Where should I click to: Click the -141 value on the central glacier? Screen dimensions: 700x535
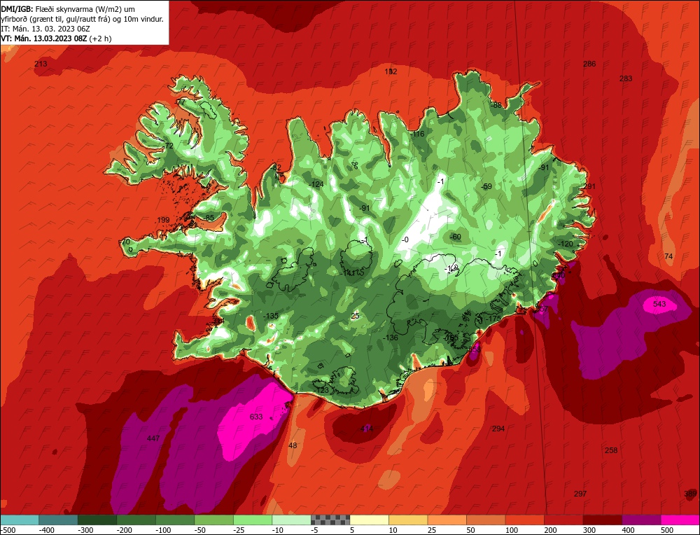[348, 273]
